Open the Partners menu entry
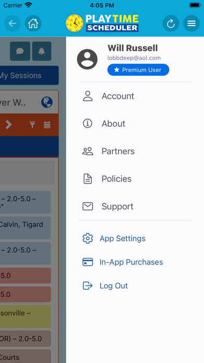The height and width of the screenshot is (363, 204). [135, 151]
